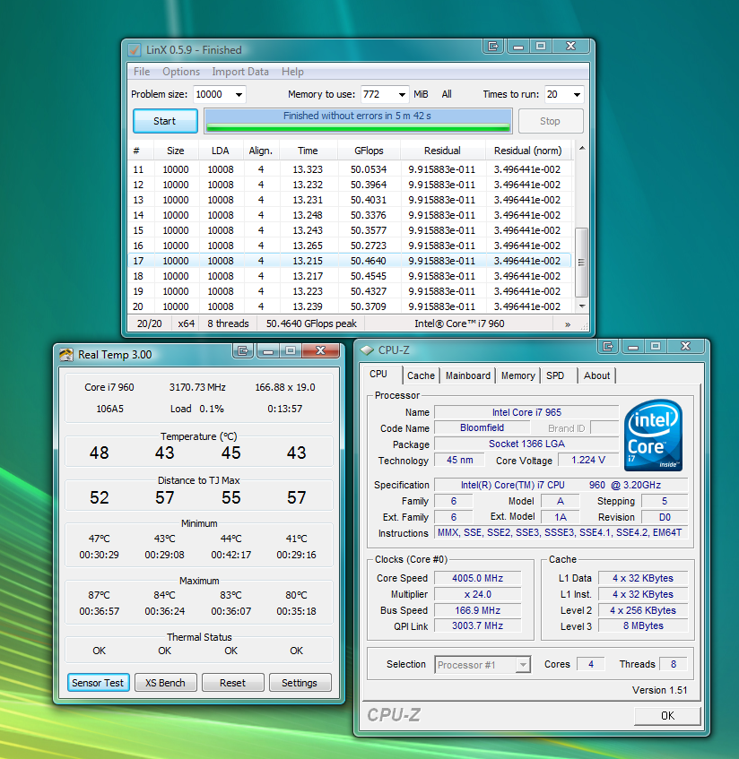Click the LinX title bar app icon
Viewport: 739px width, 759px height.
pos(135,50)
